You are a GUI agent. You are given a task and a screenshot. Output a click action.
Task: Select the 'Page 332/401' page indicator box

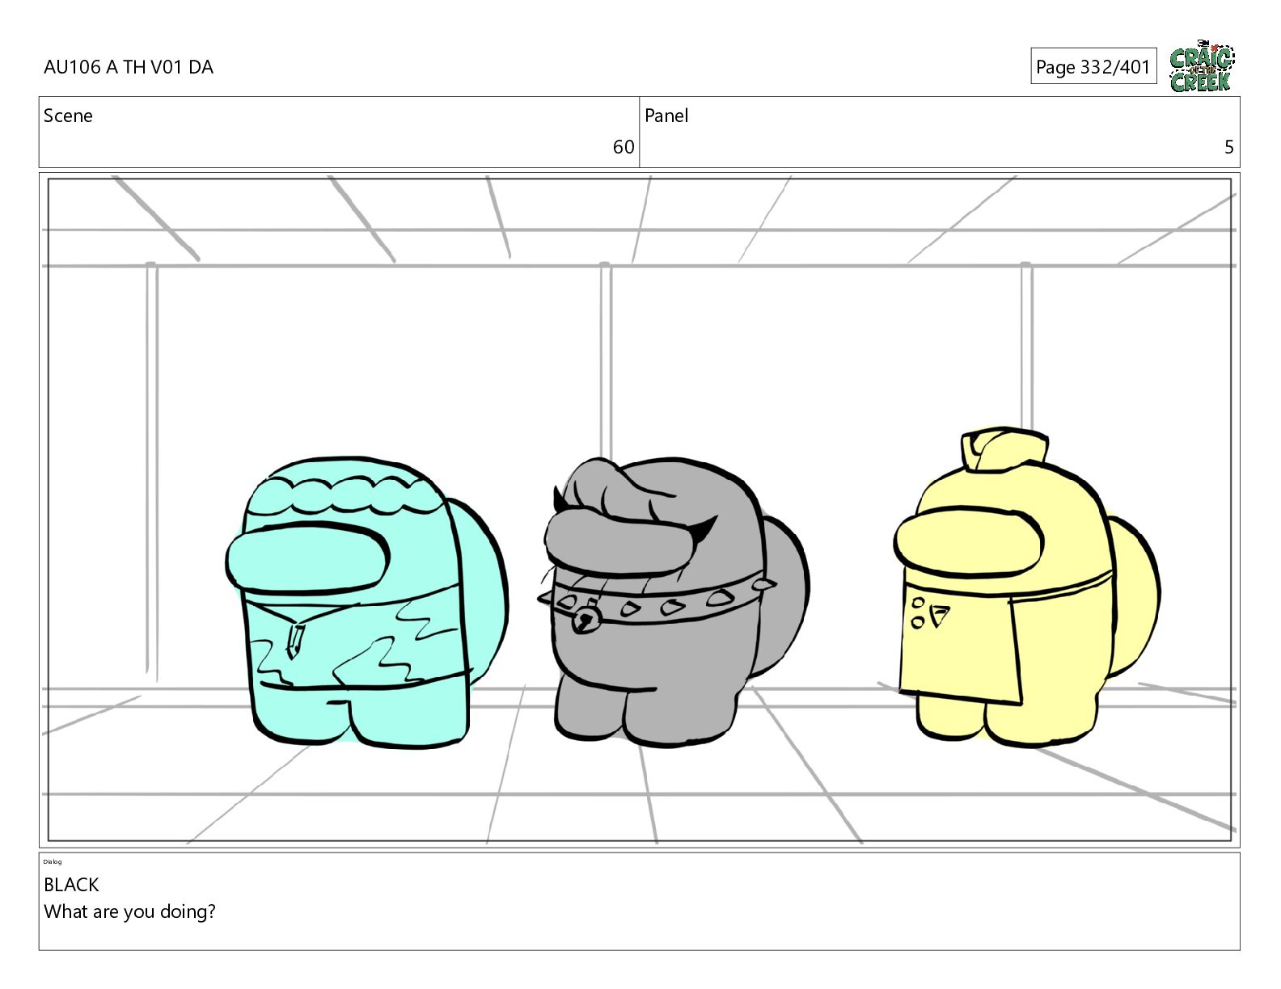point(1093,66)
